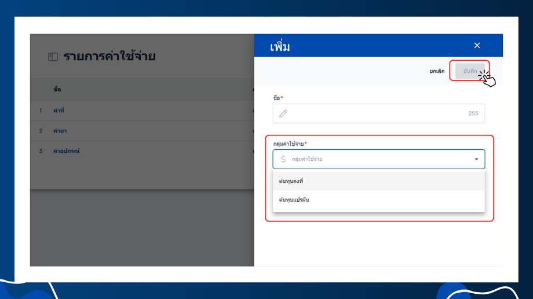Click the ชื่อ field label
Screen dimensions: 533x299
[276, 98]
